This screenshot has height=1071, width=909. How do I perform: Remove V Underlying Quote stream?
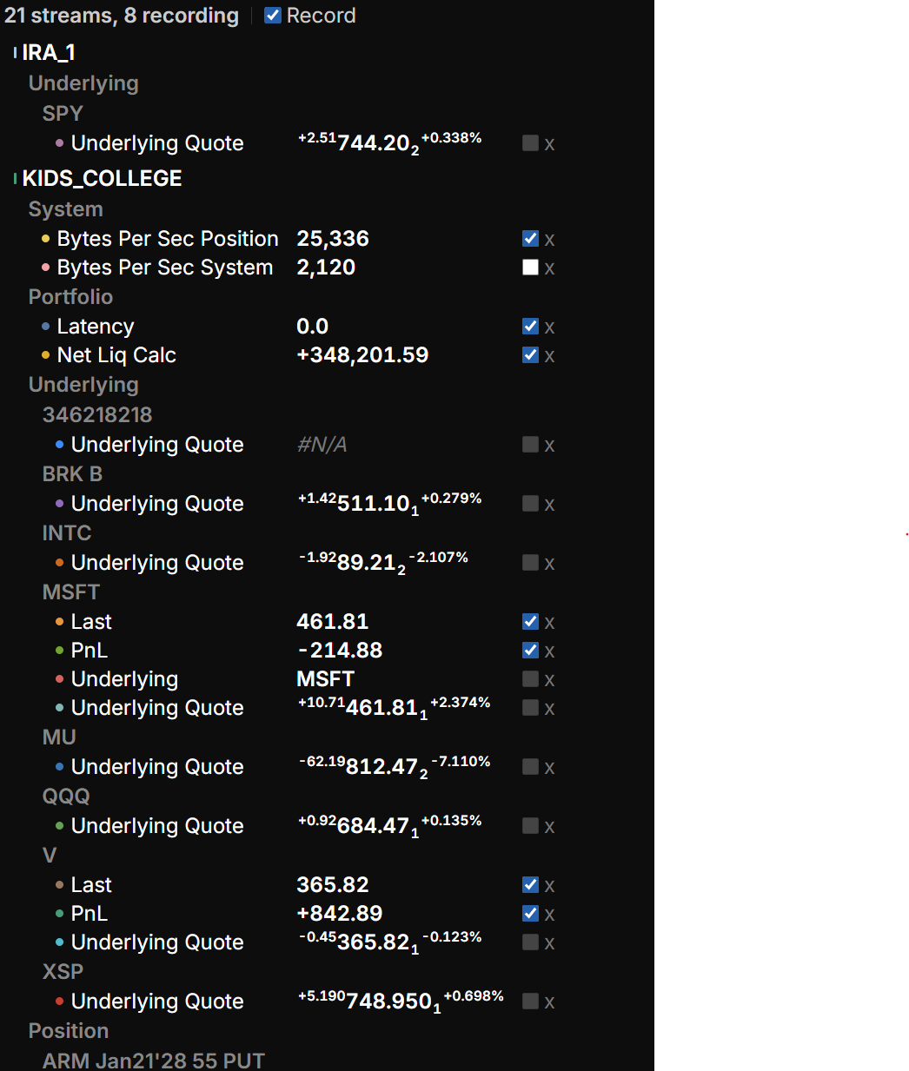tap(549, 943)
